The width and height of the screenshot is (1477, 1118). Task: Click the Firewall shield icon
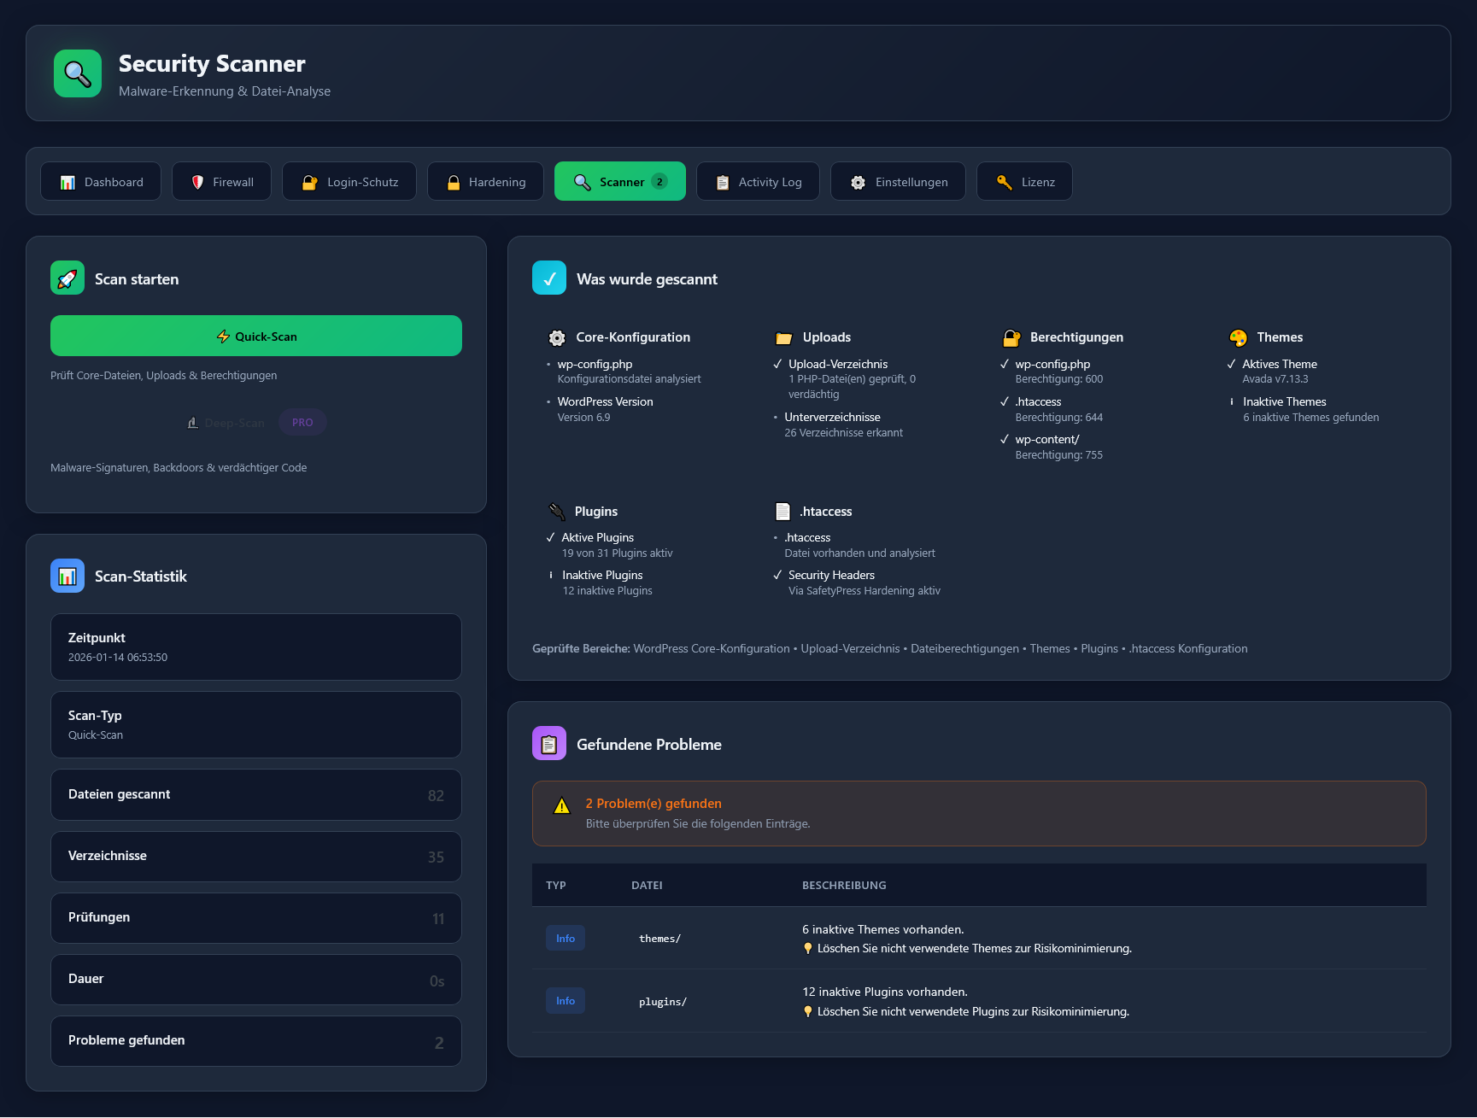point(197,181)
